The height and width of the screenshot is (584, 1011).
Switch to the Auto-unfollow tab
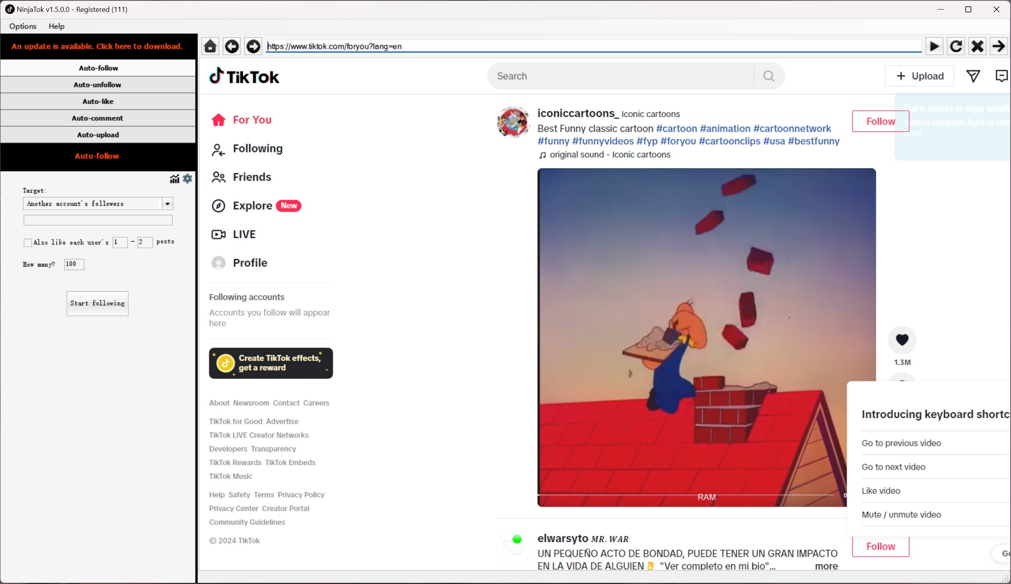(x=98, y=85)
